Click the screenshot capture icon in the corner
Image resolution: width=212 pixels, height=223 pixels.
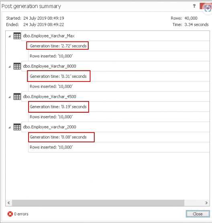(208, 8)
